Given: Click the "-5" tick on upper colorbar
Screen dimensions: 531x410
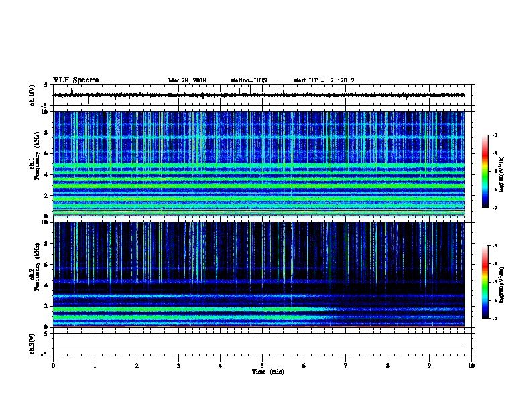Looking at the screenshot, I should pyautogui.click(x=494, y=172).
